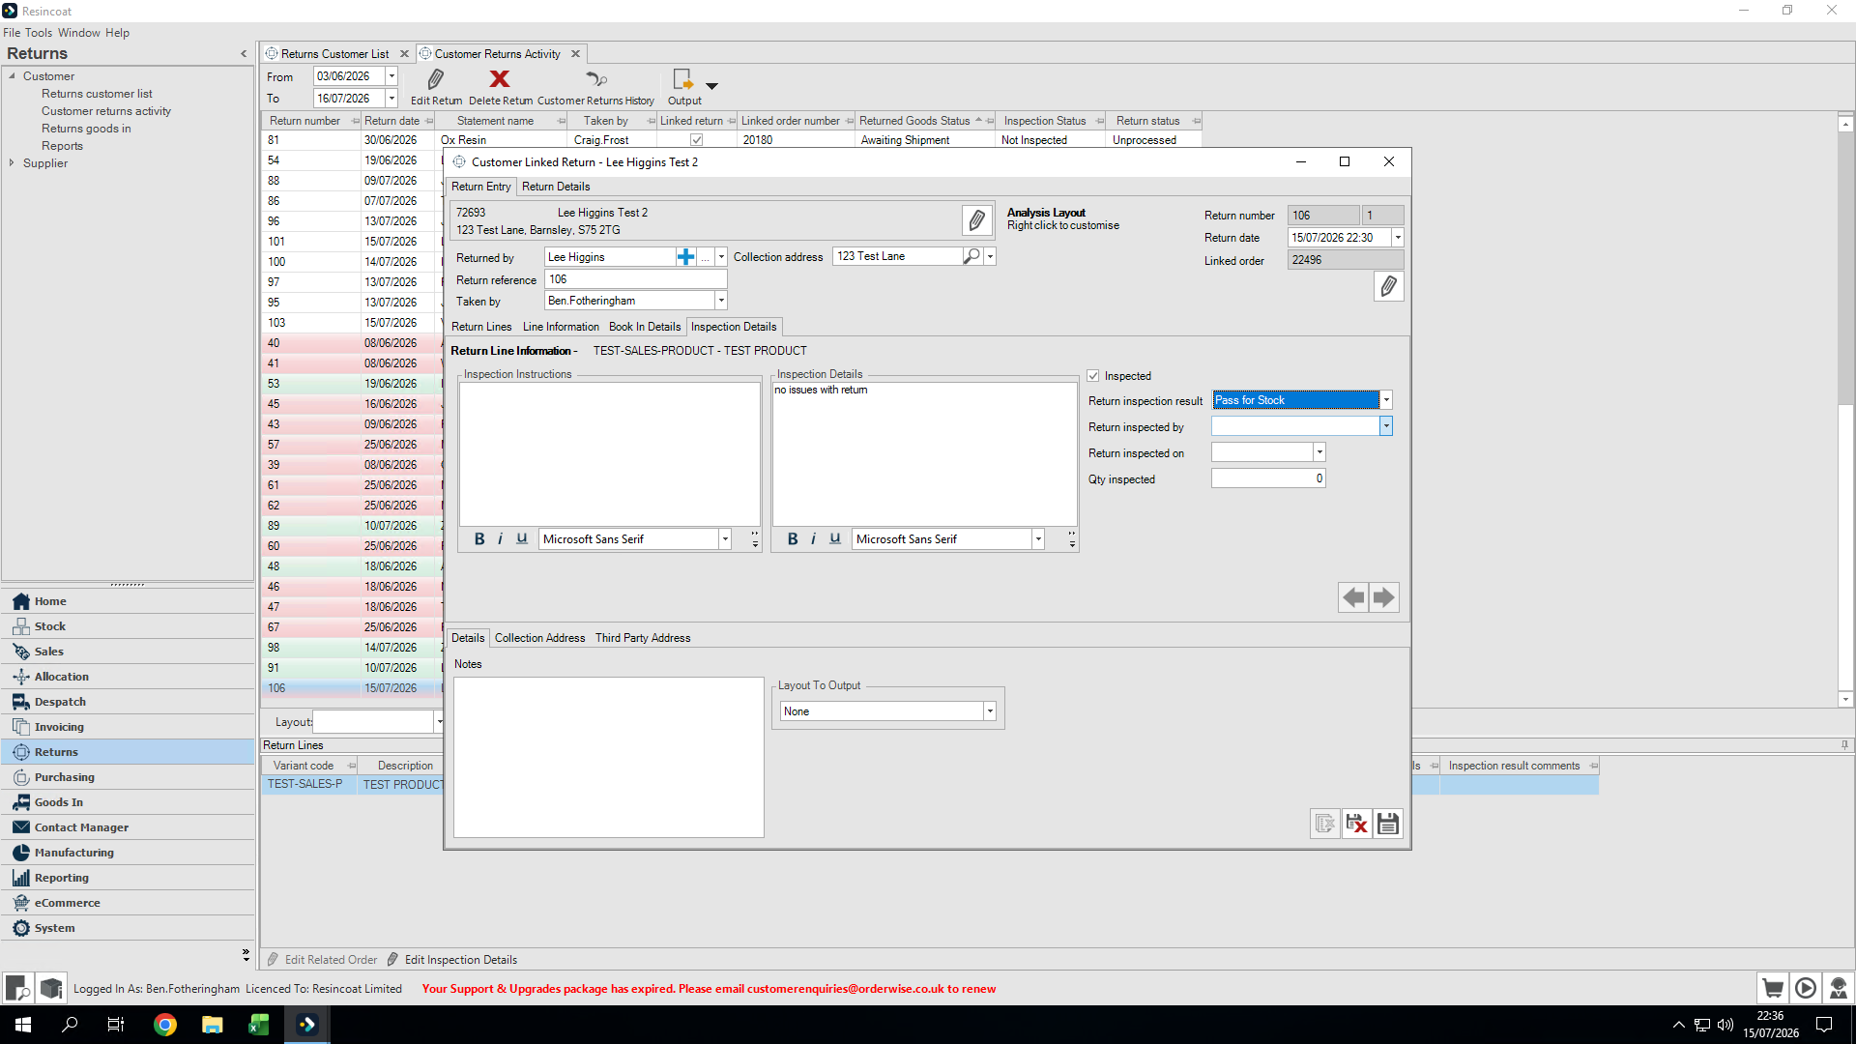Toggle bold in Inspection Instructions editor

[479, 539]
